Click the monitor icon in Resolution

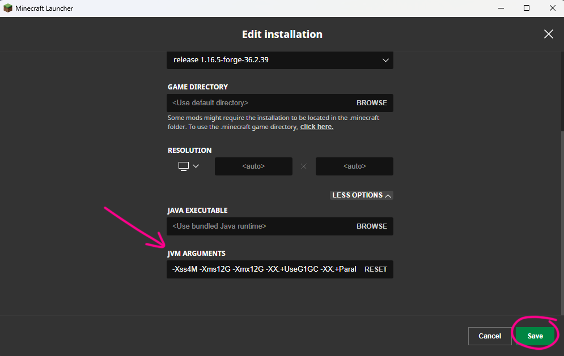[x=184, y=166]
